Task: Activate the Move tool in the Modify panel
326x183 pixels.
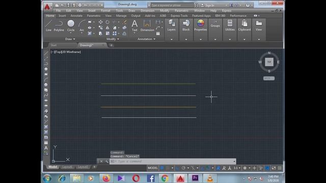Action: [x=101, y=22]
